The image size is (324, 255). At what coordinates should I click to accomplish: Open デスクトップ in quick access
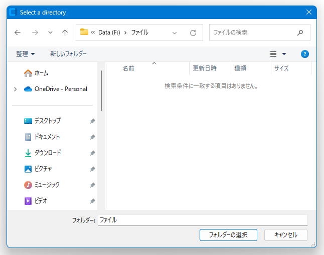click(42, 121)
